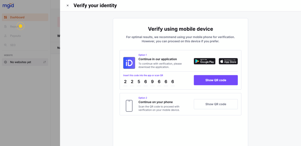The image size is (301, 146).
Task: Expand the website selector sort arrows
Action: point(45,62)
